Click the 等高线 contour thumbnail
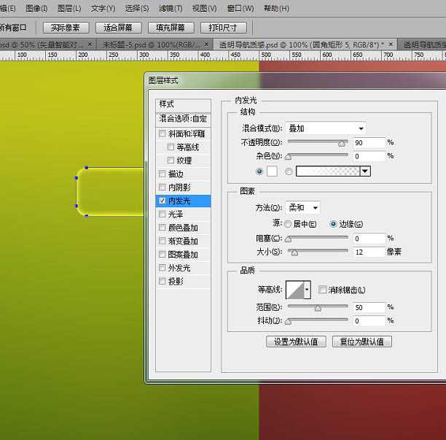Image resolution: width=446 pixels, height=440 pixels. 294,290
